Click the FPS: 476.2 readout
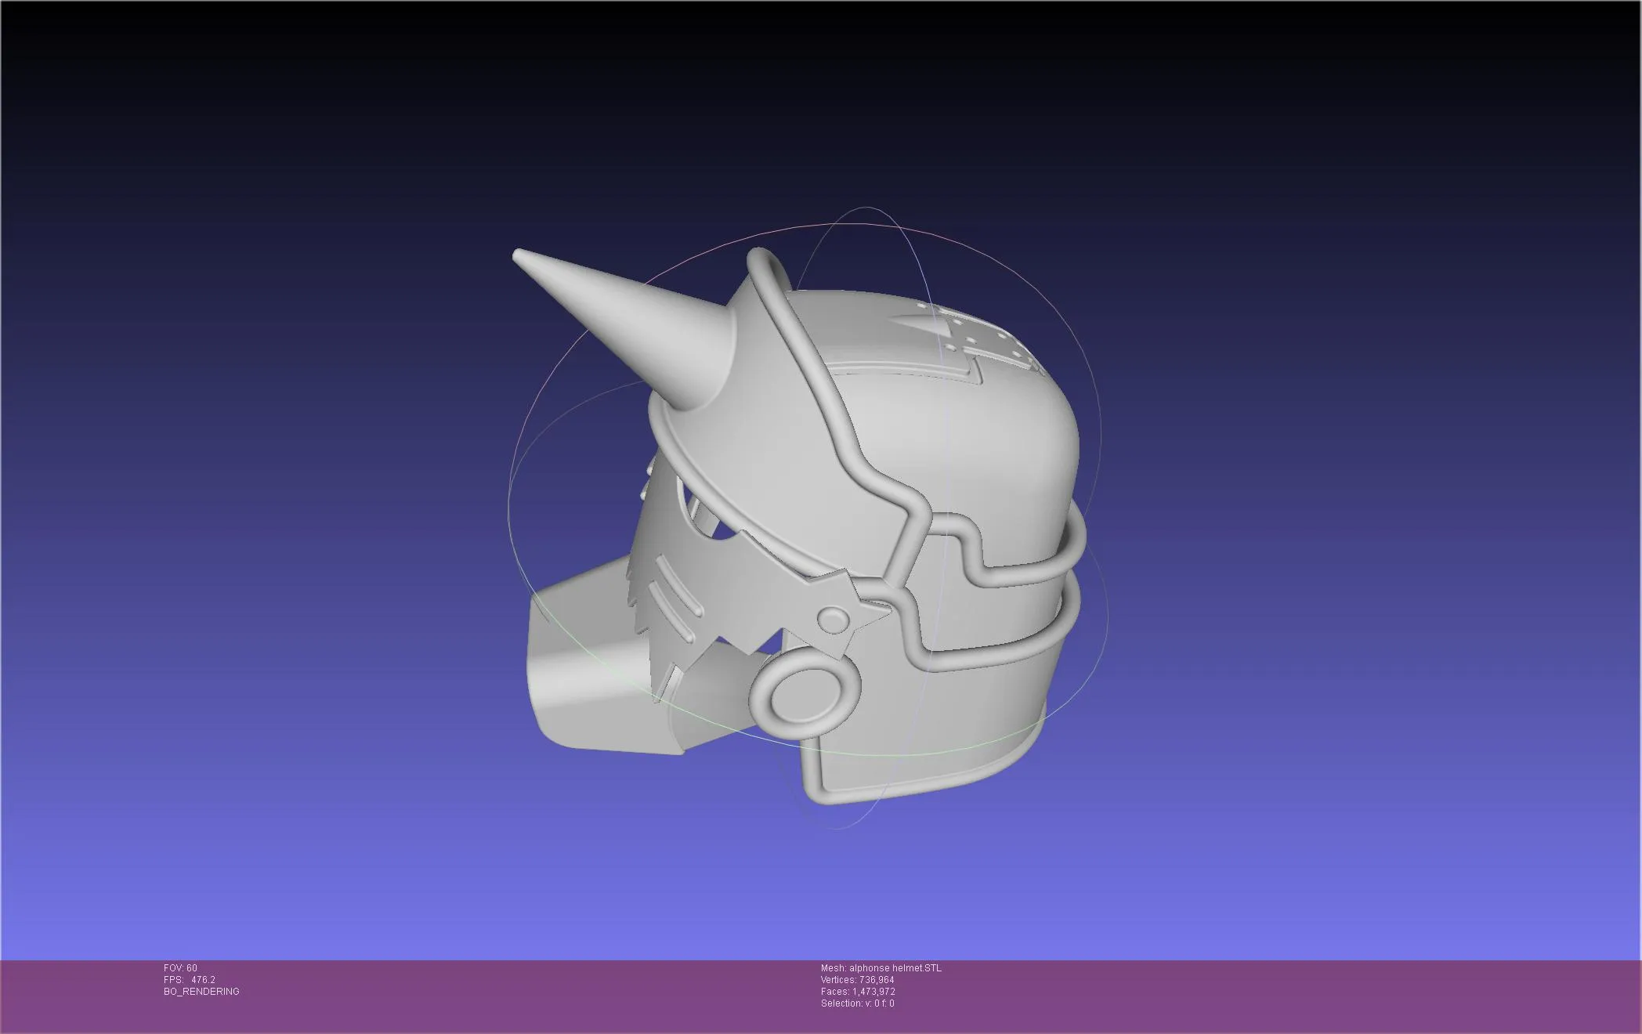1642x1034 pixels. point(189,980)
